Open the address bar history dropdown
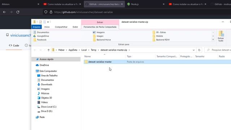This screenshot has width=231, height=130. [x=193, y=50]
